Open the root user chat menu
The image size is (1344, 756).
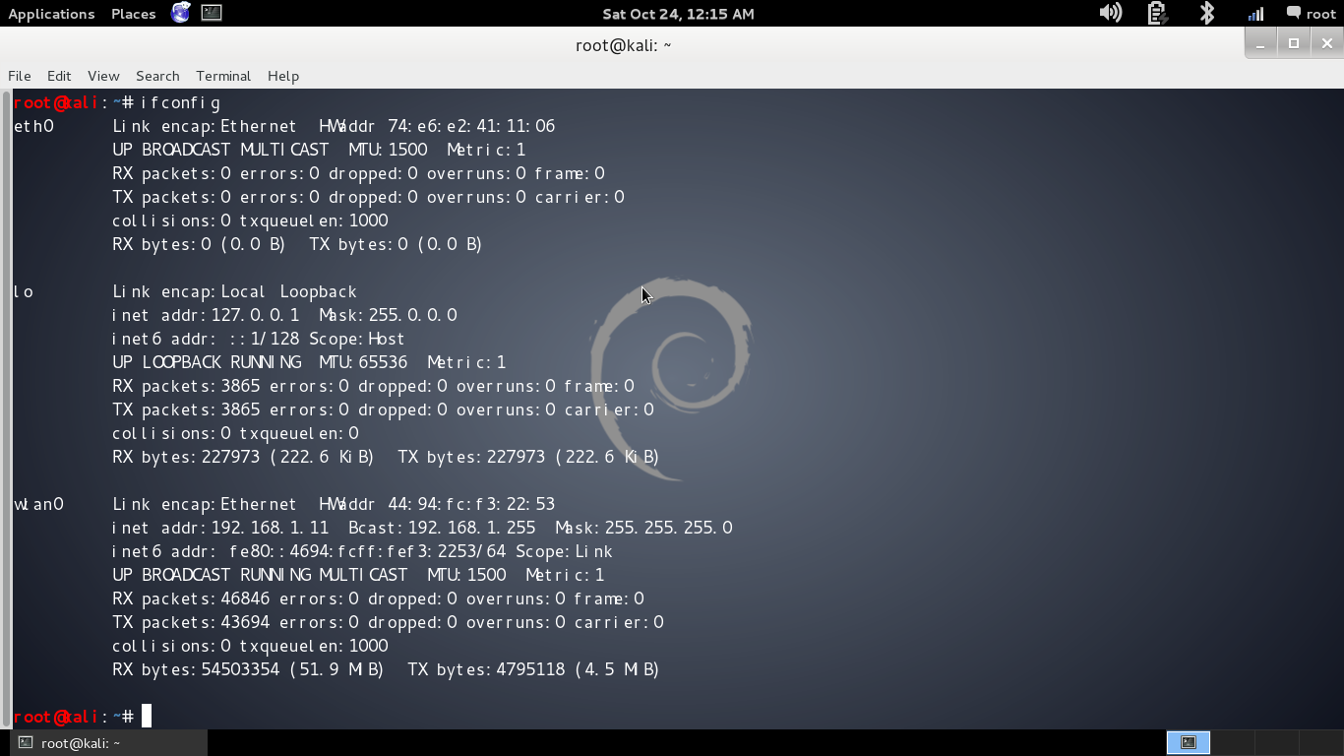click(x=1312, y=13)
